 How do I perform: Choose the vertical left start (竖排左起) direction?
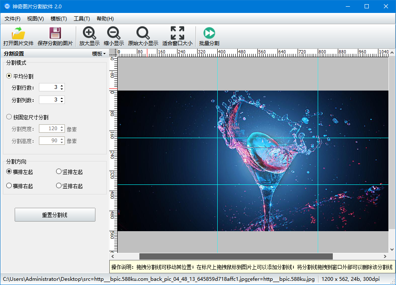(x=59, y=172)
